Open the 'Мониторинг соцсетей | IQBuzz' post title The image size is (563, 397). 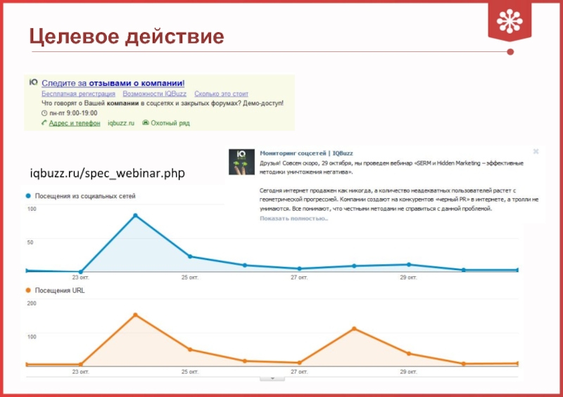point(306,153)
